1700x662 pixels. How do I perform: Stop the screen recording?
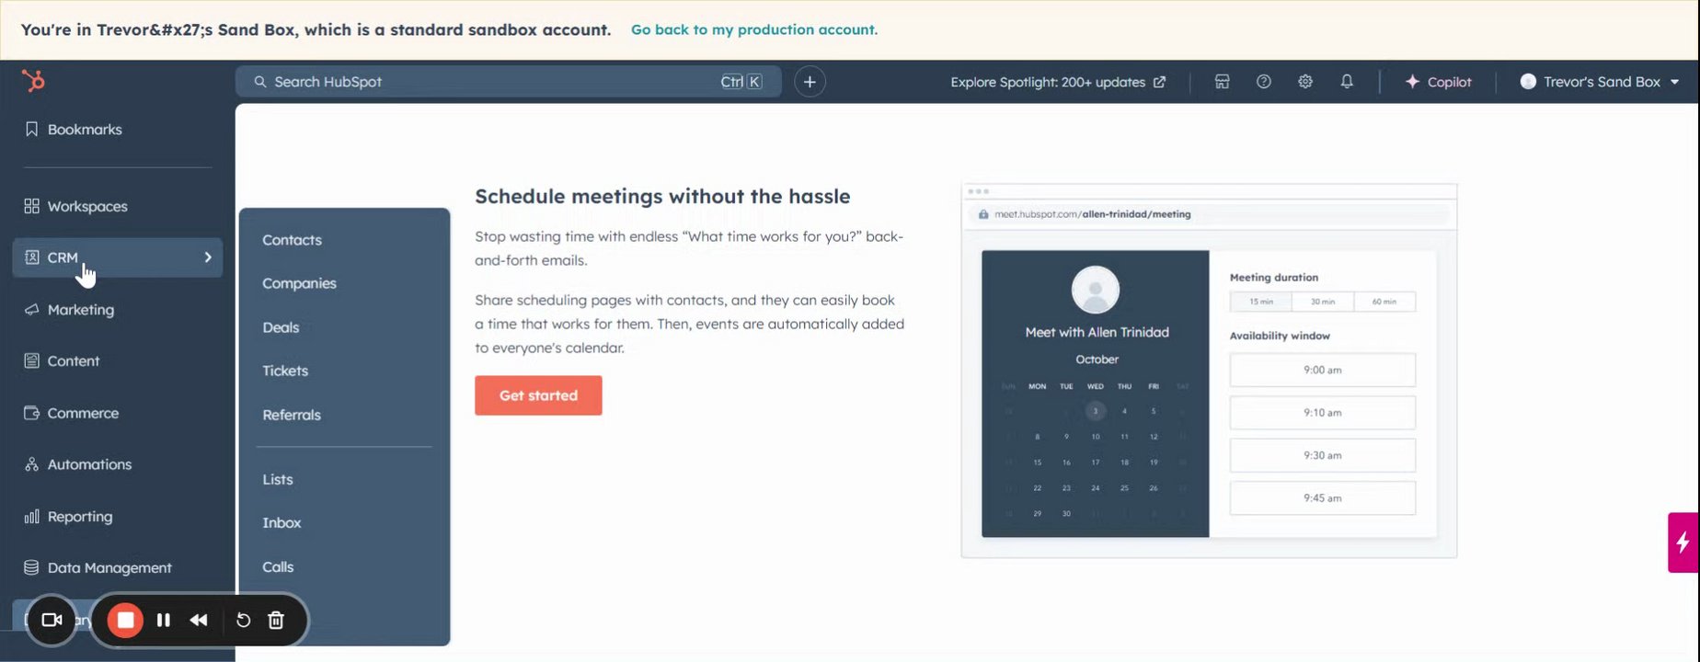pos(126,621)
